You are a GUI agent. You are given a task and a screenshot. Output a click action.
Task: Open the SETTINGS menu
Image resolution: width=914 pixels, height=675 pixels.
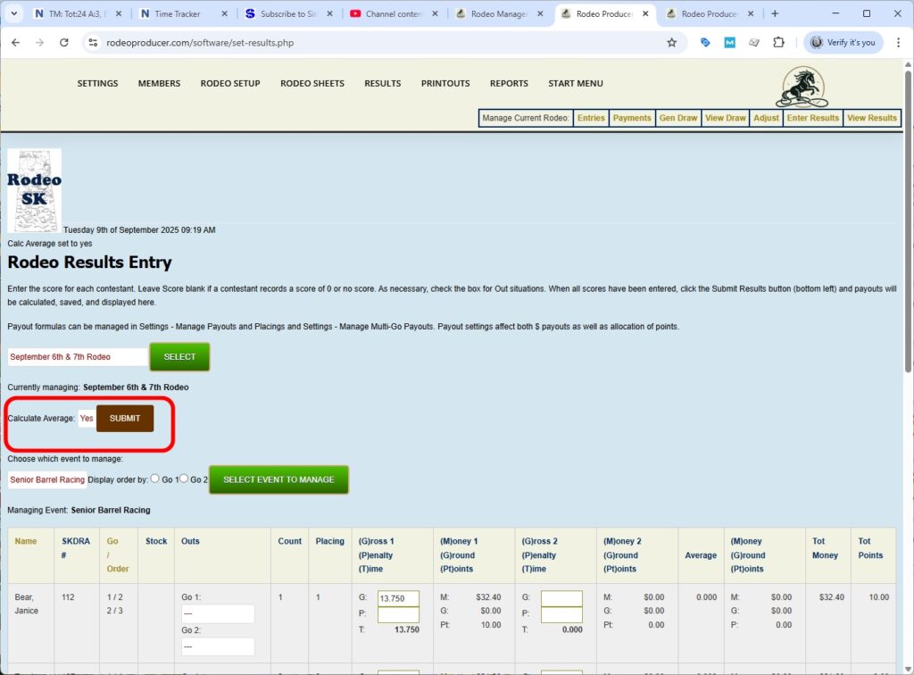[96, 83]
